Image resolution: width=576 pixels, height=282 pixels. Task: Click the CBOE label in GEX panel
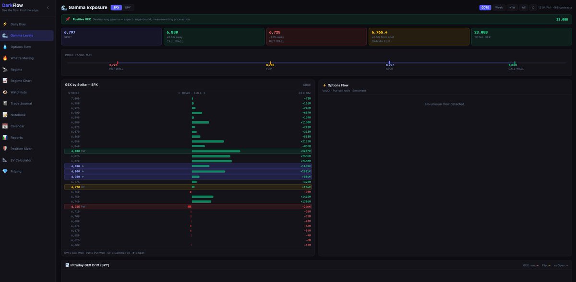point(307,85)
